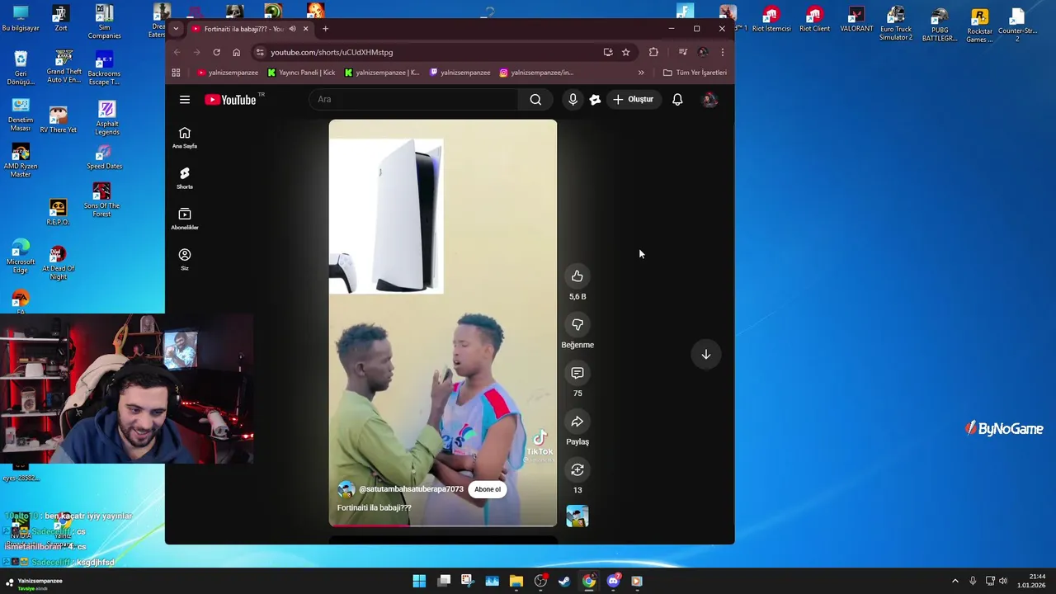This screenshot has width=1056, height=594.
Task: Open Tüm Yer İşaretleri bookmarks folder
Action: coord(695,73)
